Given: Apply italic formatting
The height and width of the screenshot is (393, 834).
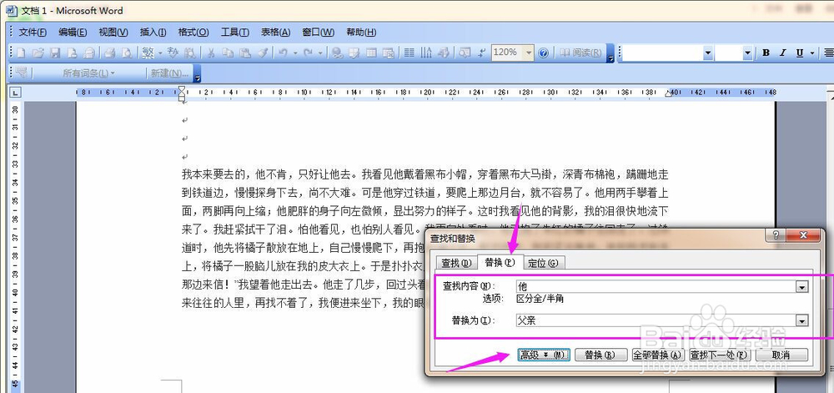Looking at the screenshot, I should click(x=782, y=53).
